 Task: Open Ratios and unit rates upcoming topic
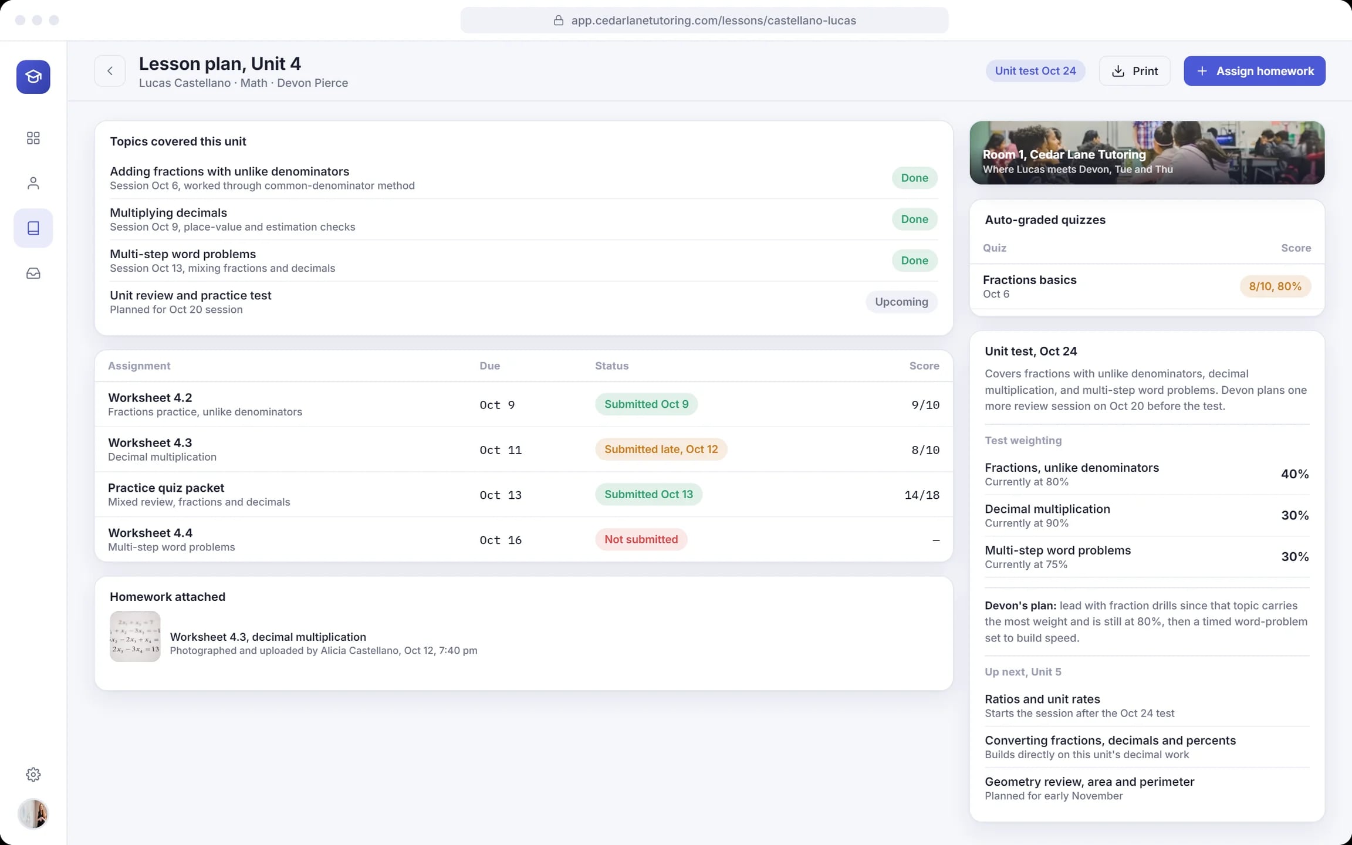(x=1147, y=706)
